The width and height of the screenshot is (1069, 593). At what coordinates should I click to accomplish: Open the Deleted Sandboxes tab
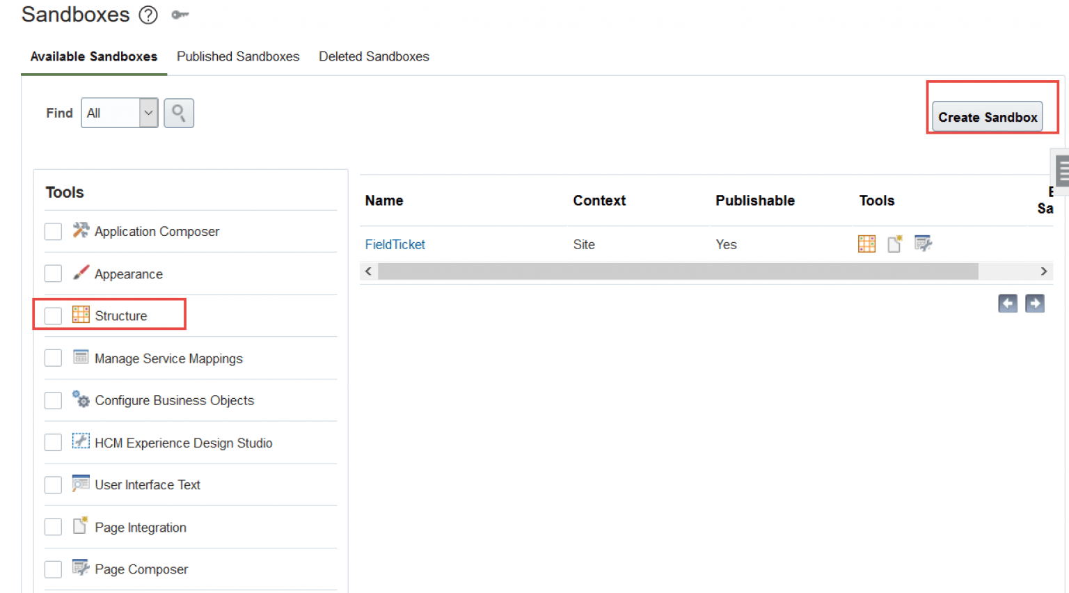pyautogui.click(x=374, y=56)
